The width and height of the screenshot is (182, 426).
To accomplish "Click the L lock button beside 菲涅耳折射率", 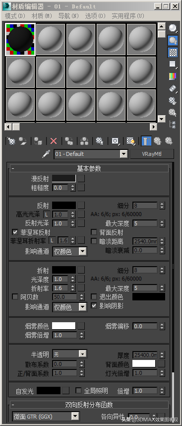I will click(52, 240).
